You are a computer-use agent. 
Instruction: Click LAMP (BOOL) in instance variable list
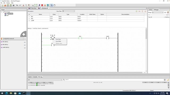[x=6, y=47]
